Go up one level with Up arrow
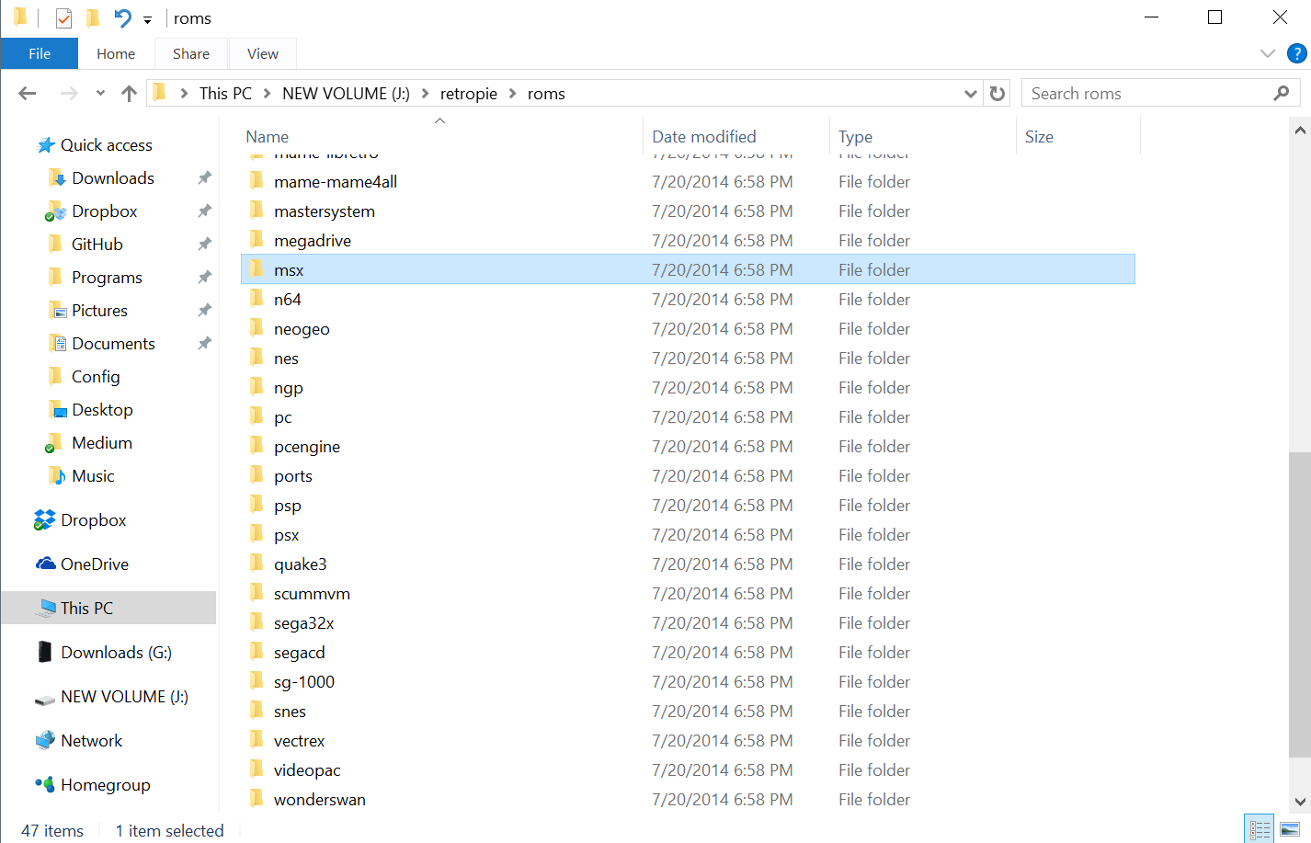Viewport: 1311px width, 843px height. click(129, 93)
